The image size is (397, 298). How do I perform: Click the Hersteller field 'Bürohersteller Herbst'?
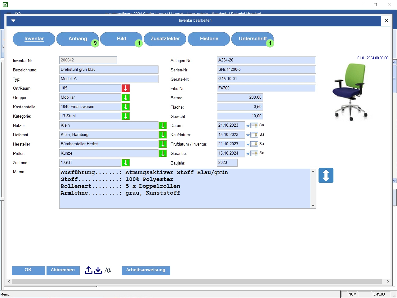[x=109, y=144]
